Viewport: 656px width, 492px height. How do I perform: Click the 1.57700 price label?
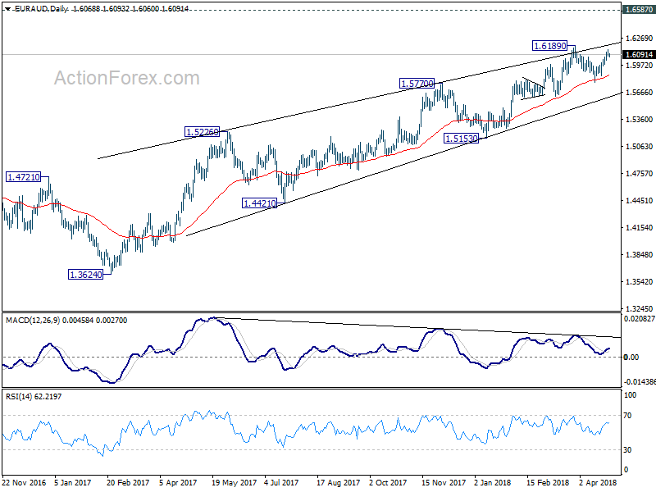tap(417, 84)
